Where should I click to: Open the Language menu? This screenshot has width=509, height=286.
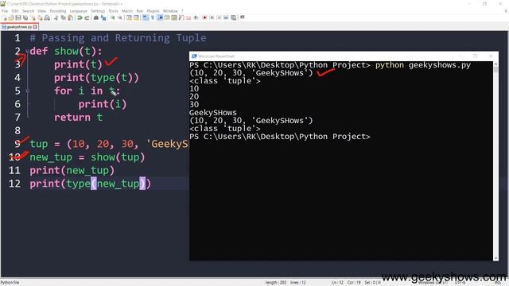(79, 11)
